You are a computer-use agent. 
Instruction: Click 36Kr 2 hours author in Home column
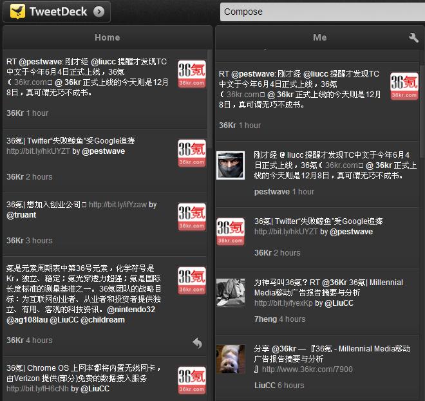coord(15,176)
